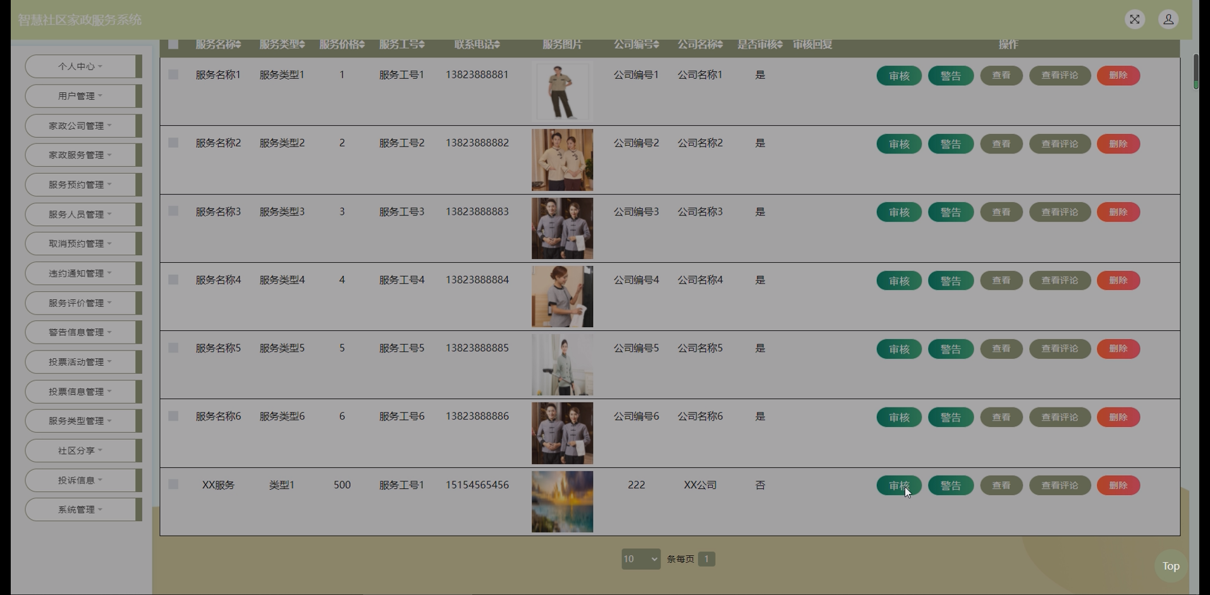Screen dimensions: 1210x595
Task: Select the 服务名称2 row checkbox
Action: click(x=173, y=143)
